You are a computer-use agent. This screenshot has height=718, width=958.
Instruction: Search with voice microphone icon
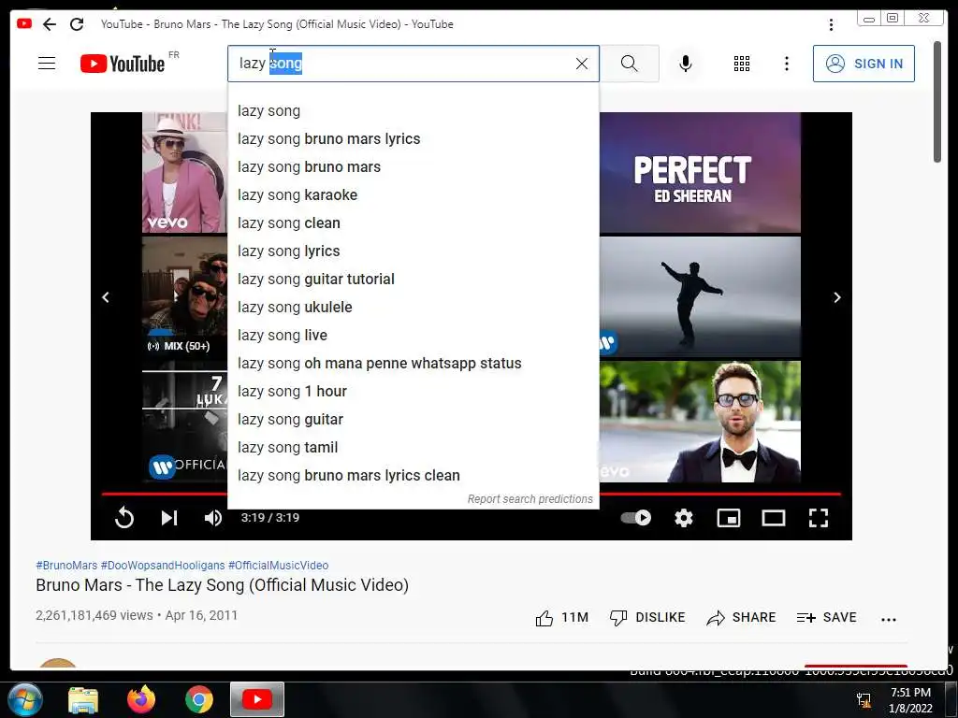click(686, 64)
